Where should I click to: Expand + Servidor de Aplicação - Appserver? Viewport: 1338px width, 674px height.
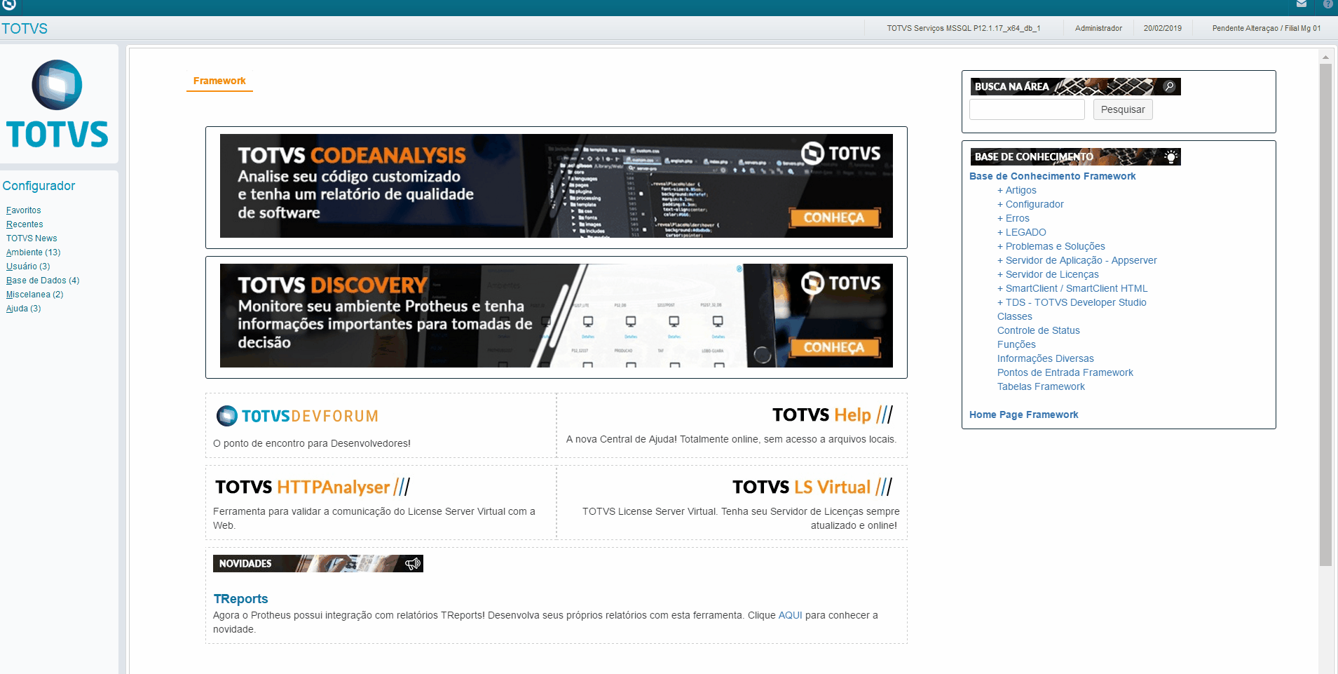(1077, 260)
